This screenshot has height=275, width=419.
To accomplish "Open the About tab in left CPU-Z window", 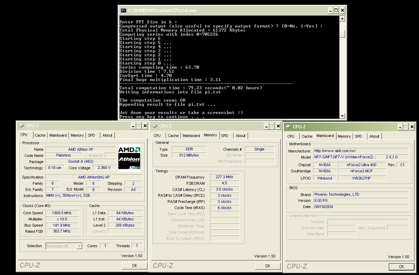I will tap(107, 135).
